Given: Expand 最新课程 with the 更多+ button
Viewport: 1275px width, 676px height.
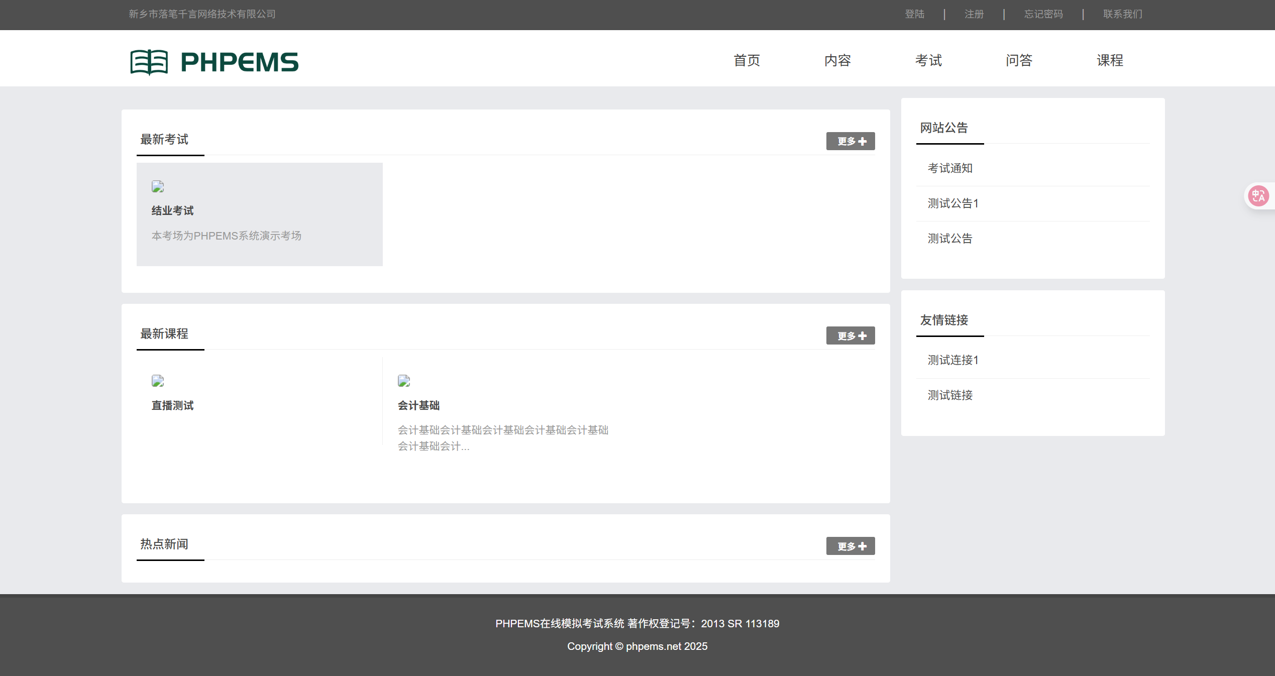Looking at the screenshot, I should click(850, 335).
